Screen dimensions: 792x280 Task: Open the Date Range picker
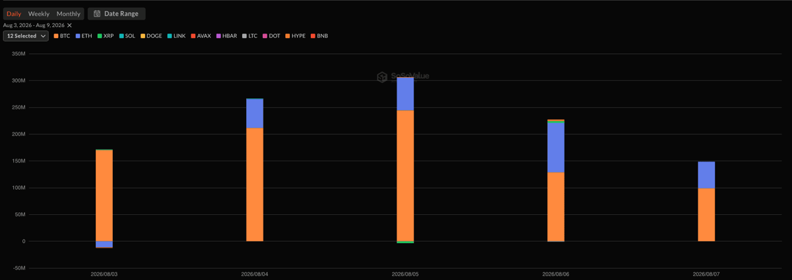(116, 14)
